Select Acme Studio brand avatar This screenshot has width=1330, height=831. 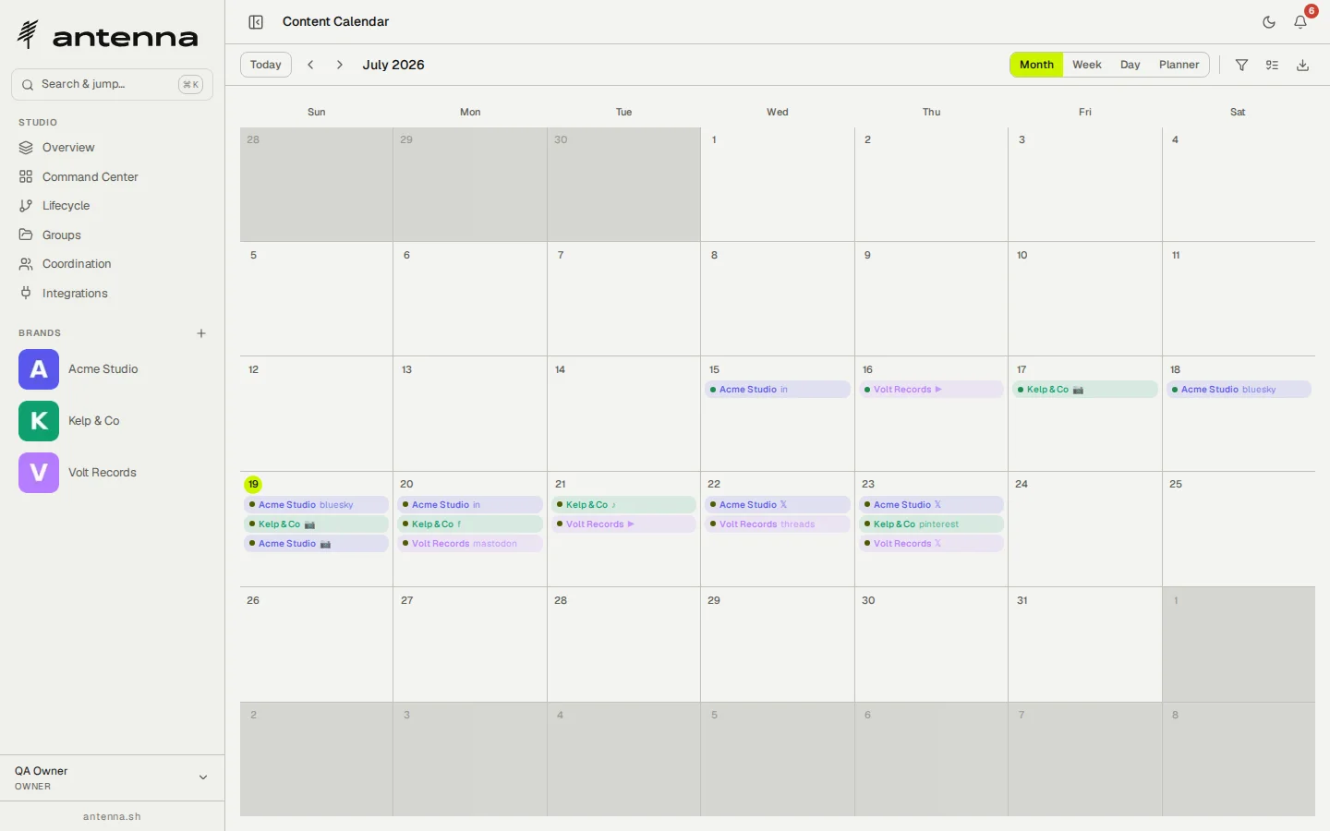(39, 369)
